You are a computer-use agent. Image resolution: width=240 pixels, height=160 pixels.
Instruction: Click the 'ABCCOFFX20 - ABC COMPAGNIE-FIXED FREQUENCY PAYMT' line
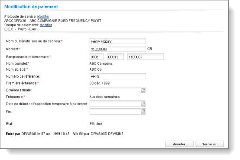point(53,21)
